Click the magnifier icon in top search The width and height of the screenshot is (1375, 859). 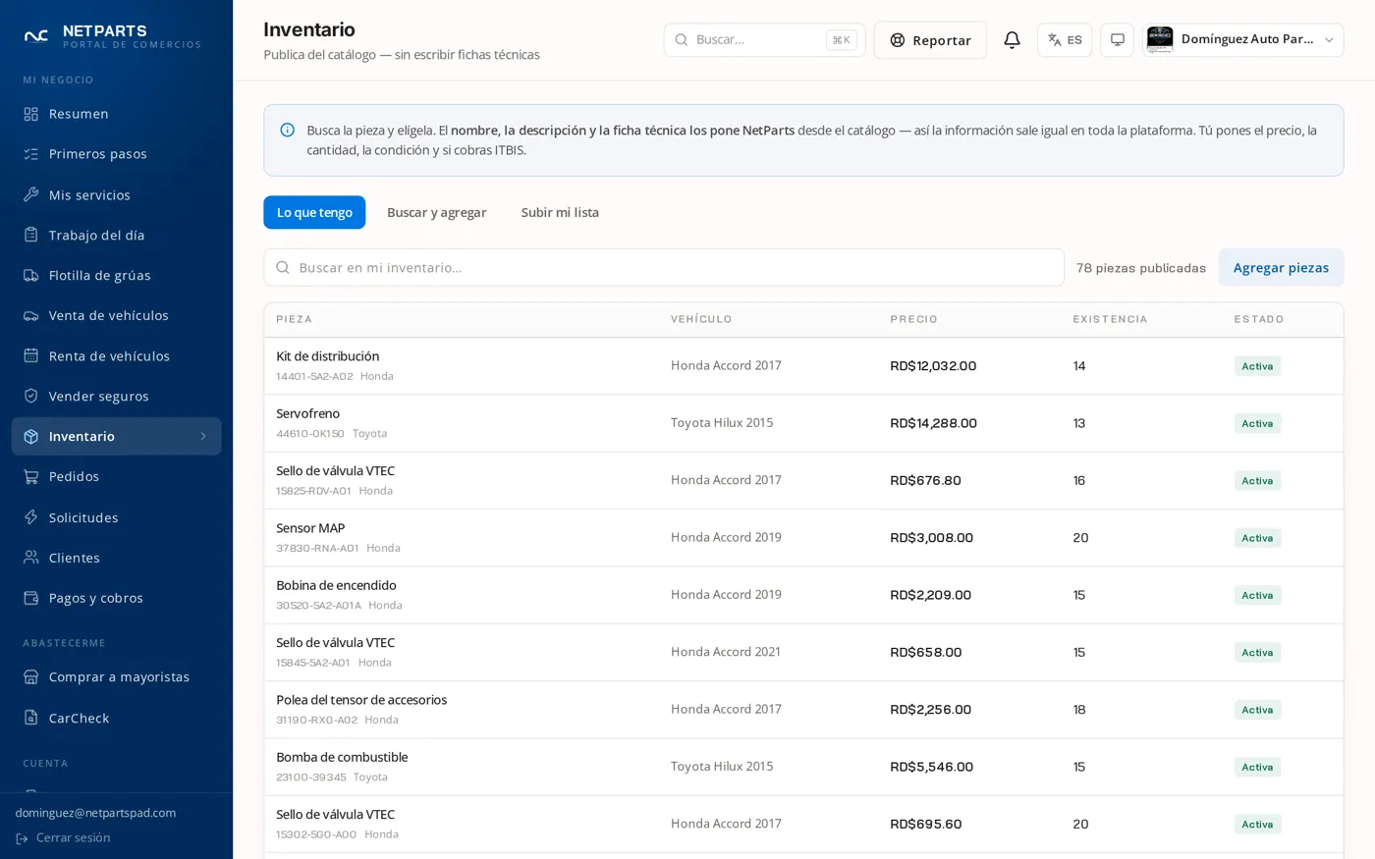681,40
